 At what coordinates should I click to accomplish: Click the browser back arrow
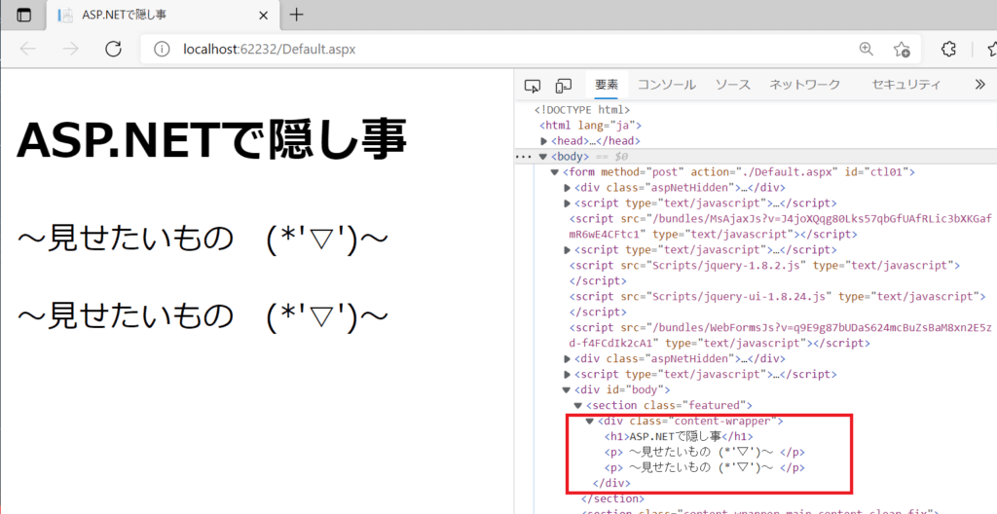coord(27,50)
